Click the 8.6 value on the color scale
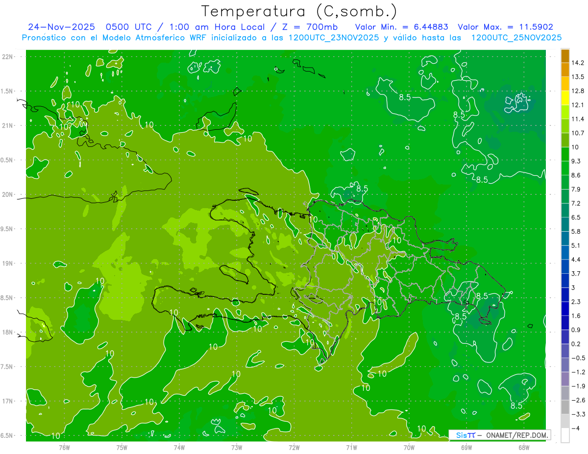This screenshot has width=588, height=454. pos(576,175)
